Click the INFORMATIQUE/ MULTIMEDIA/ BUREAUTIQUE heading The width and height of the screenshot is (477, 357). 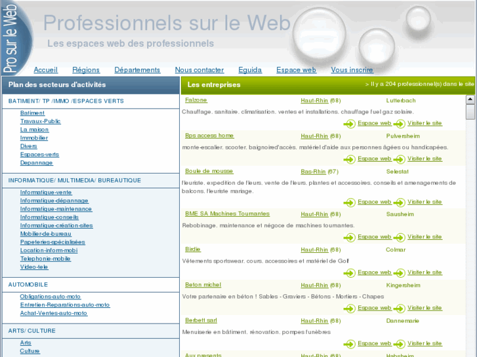click(x=75, y=181)
